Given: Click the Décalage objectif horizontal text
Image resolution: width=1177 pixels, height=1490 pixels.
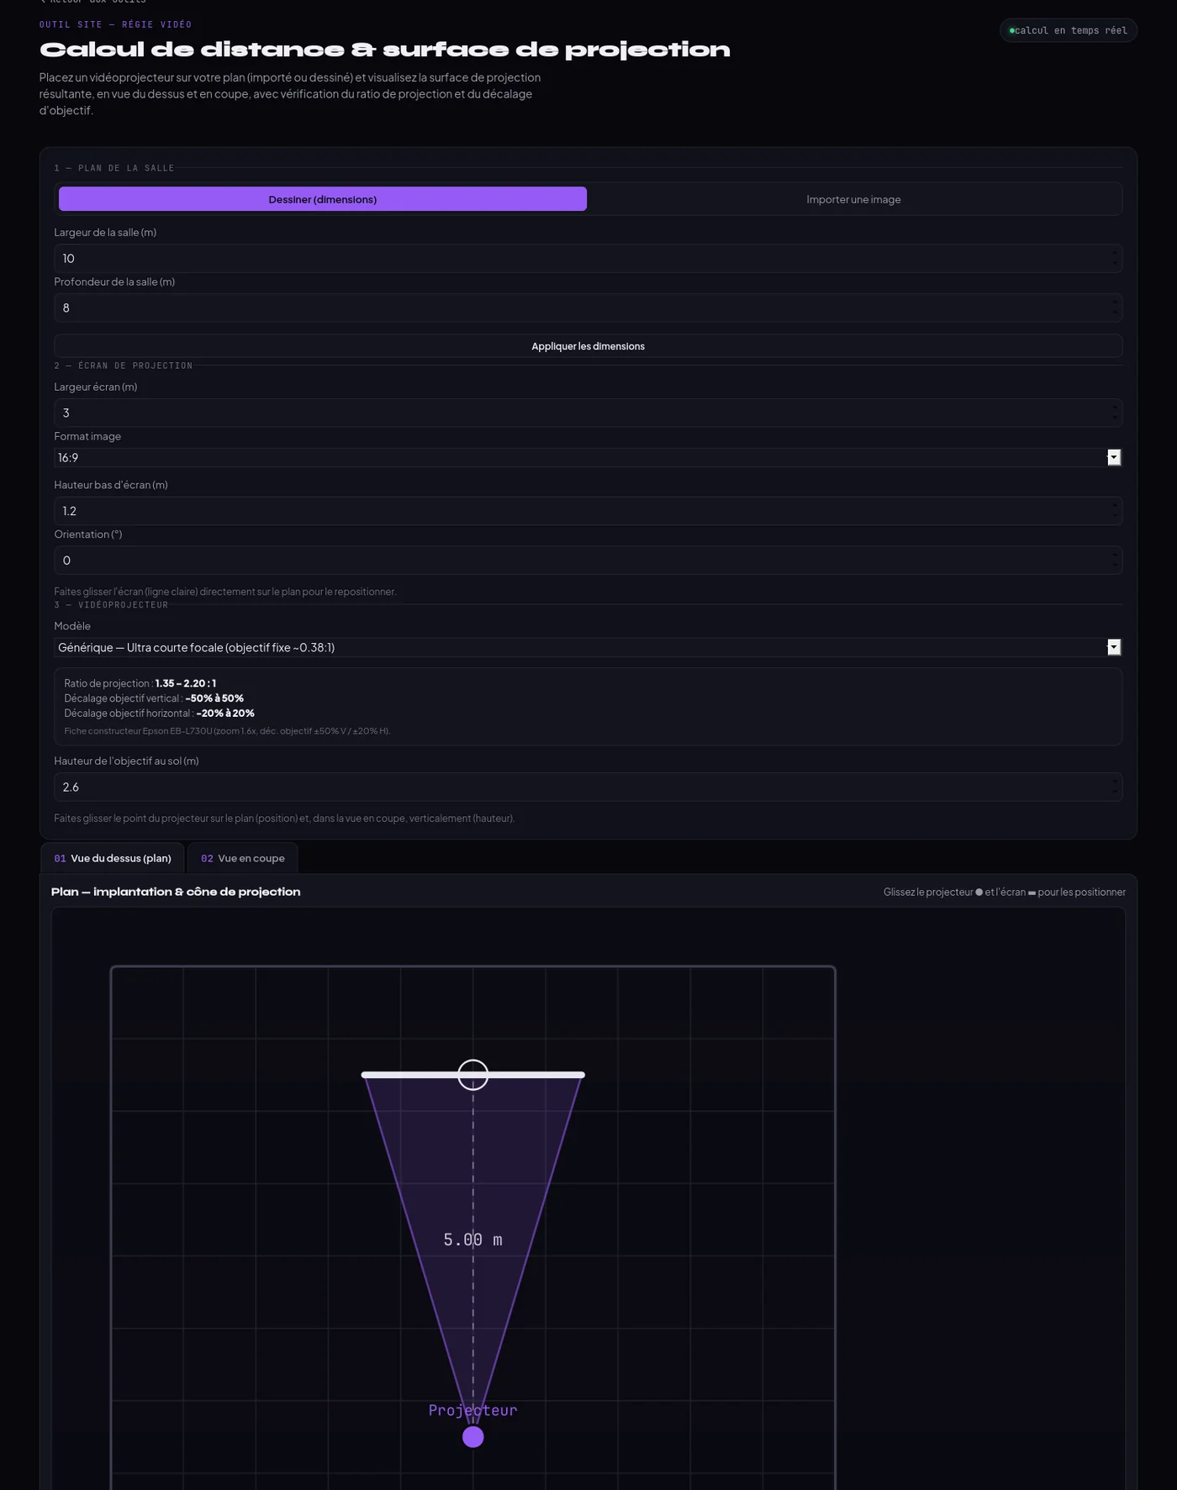Looking at the screenshot, I should [159, 713].
